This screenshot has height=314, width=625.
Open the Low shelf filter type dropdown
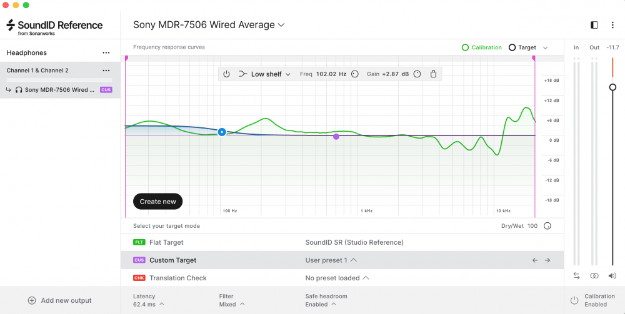[266, 74]
